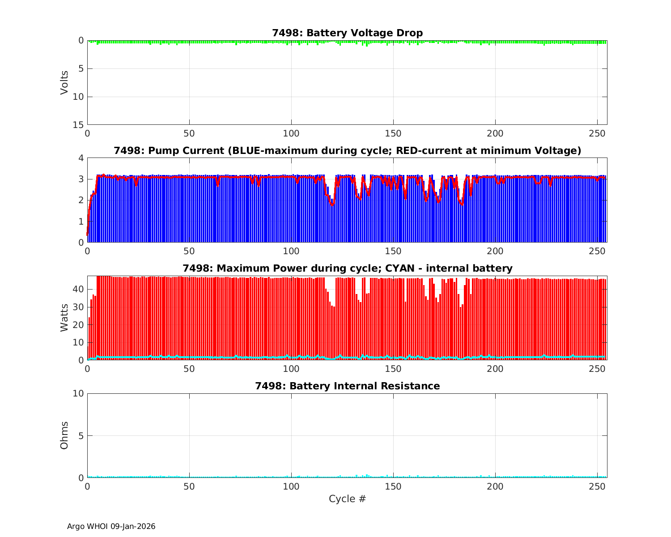Screen dimensions: 671x537
Task: Click the 200 tick under Pump Current plot
Action: [495, 251]
